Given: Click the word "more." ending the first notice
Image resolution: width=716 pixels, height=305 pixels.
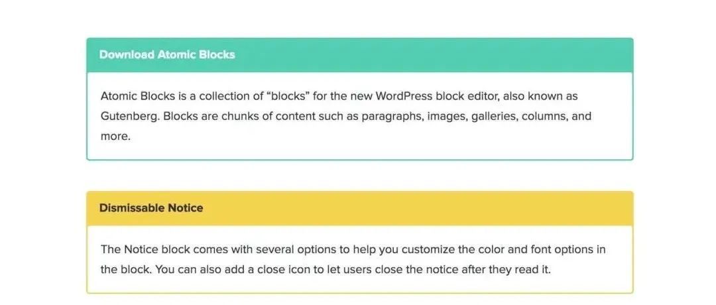Looking at the screenshot, I should coord(116,136).
